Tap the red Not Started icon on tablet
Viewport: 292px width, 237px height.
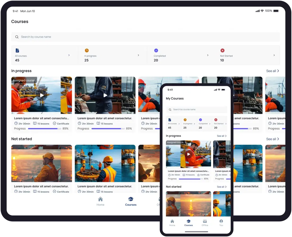tap(222, 50)
